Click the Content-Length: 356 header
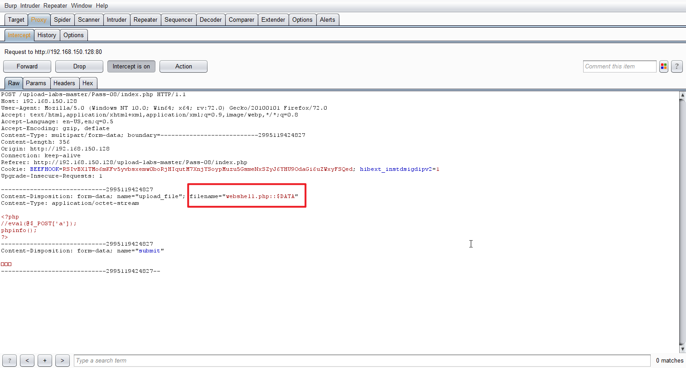Image resolution: width=686 pixels, height=368 pixels. 35,142
